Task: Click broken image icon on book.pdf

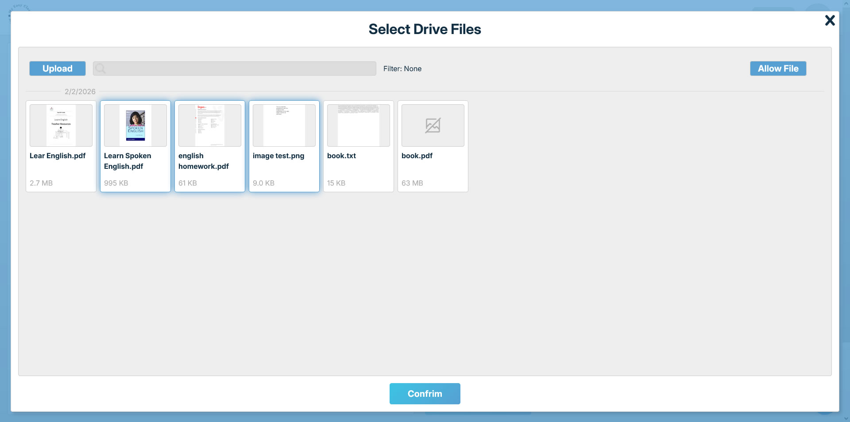Action: click(433, 125)
